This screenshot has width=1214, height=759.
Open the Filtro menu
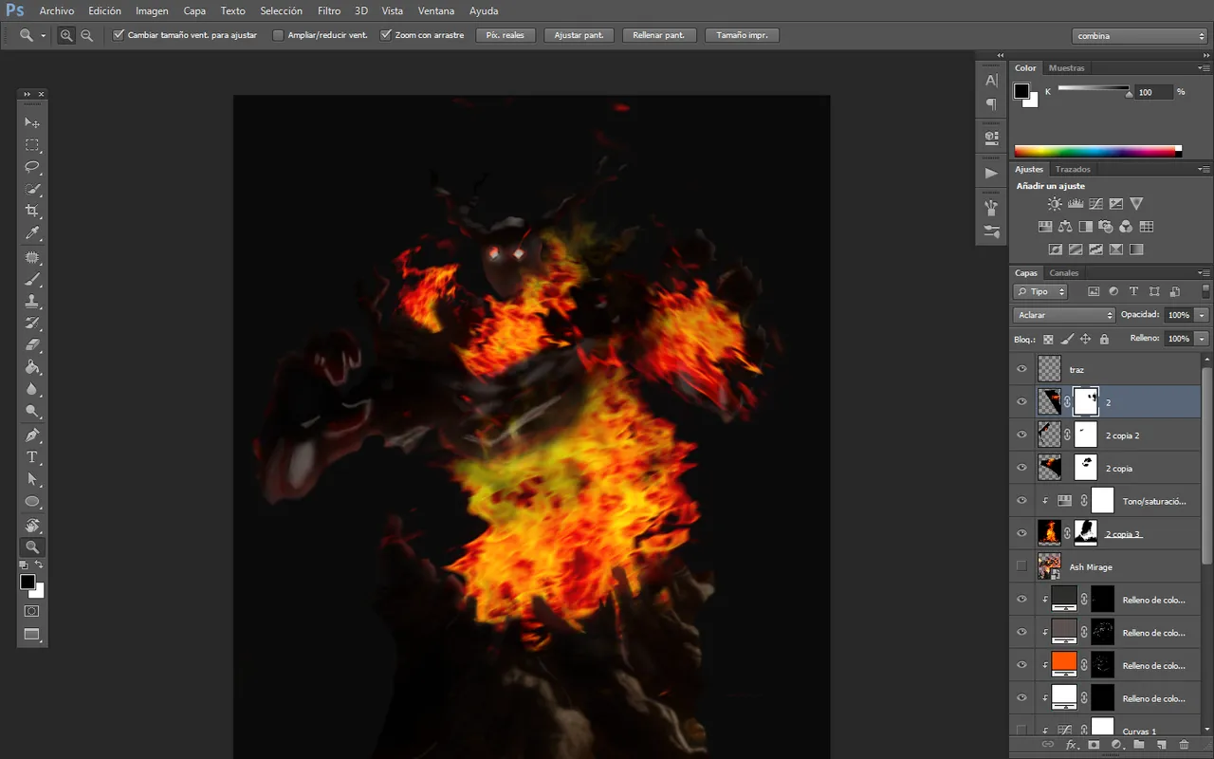click(329, 11)
